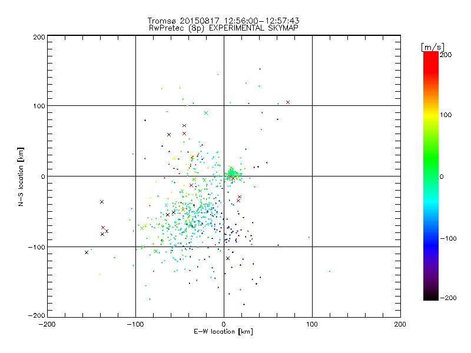Click the subtitle 'RwPretec (8p) EXPERIMENTAL SKYMAP'
Screen dimensions: 471x353
click(x=224, y=28)
